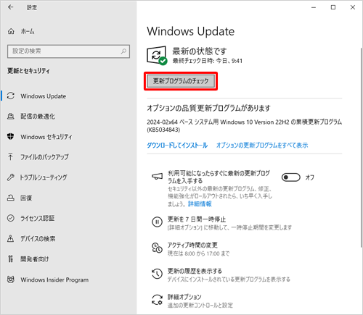
Task: Click the 詳細オプション gear-sync icon
Action: [157, 300]
